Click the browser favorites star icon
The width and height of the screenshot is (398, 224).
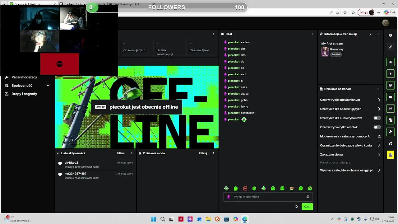click(337, 12)
